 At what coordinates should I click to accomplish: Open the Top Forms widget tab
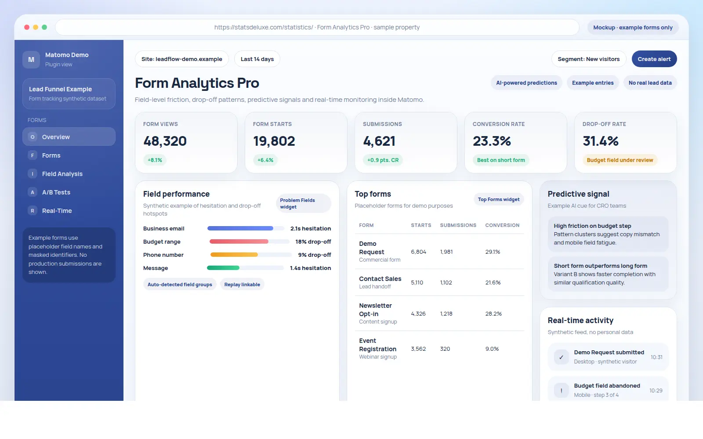pyautogui.click(x=498, y=199)
